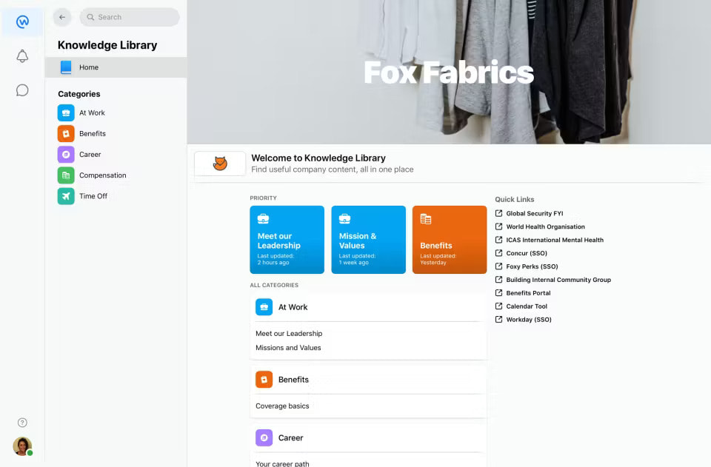This screenshot has width=711, height=467.
Task: Select the Time Off clock category icon
Action: click(x=65, y=195)
